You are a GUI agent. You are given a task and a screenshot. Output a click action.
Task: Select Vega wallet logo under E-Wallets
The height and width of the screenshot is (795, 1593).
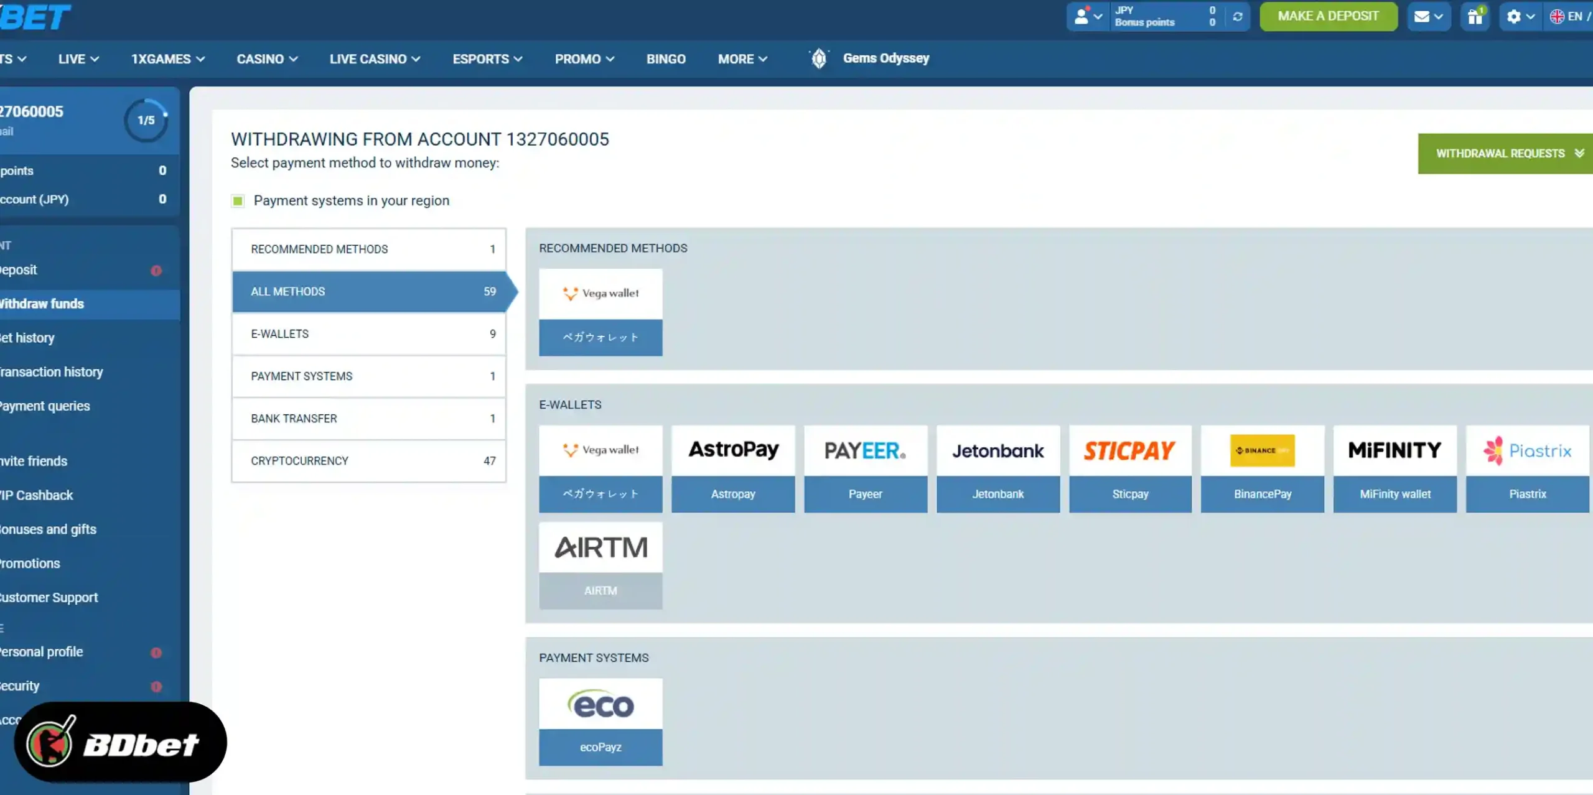click(x=600, y=450)
